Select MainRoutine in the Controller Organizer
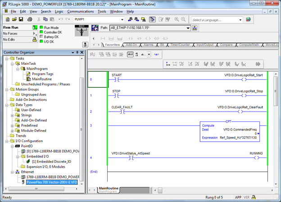 (42, 79)
